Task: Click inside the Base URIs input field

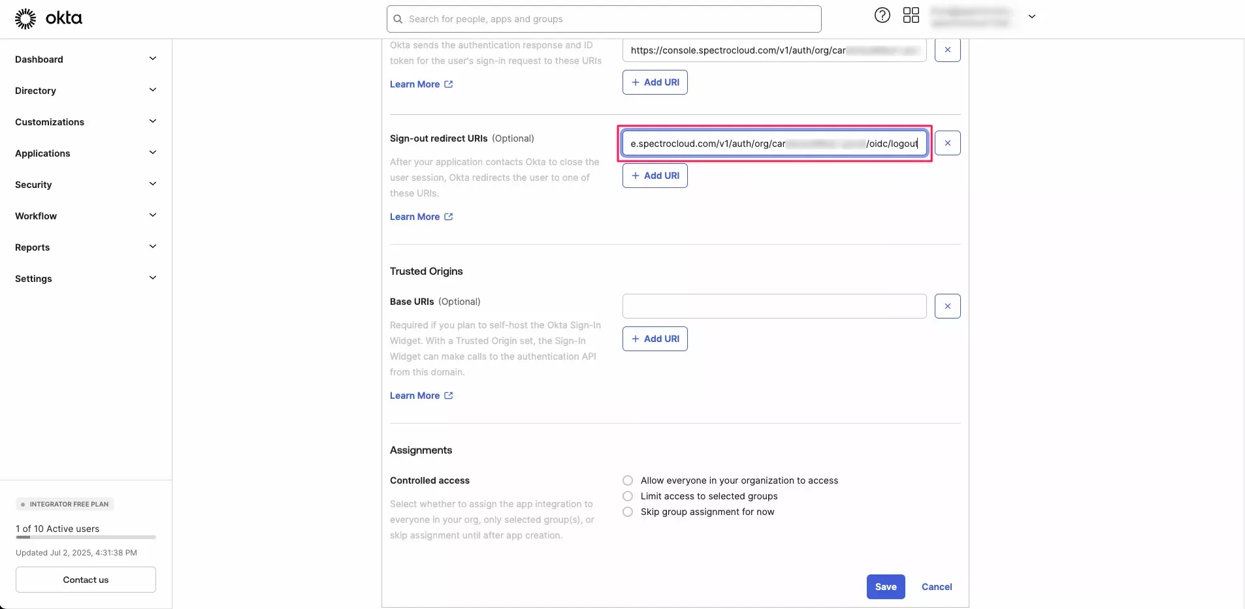Action: pos(773,306)
